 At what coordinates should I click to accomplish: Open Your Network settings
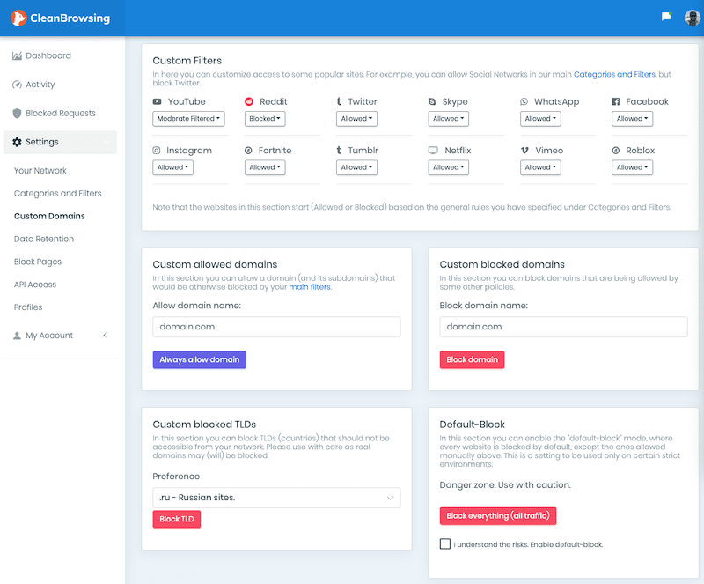tap(40, 171)
